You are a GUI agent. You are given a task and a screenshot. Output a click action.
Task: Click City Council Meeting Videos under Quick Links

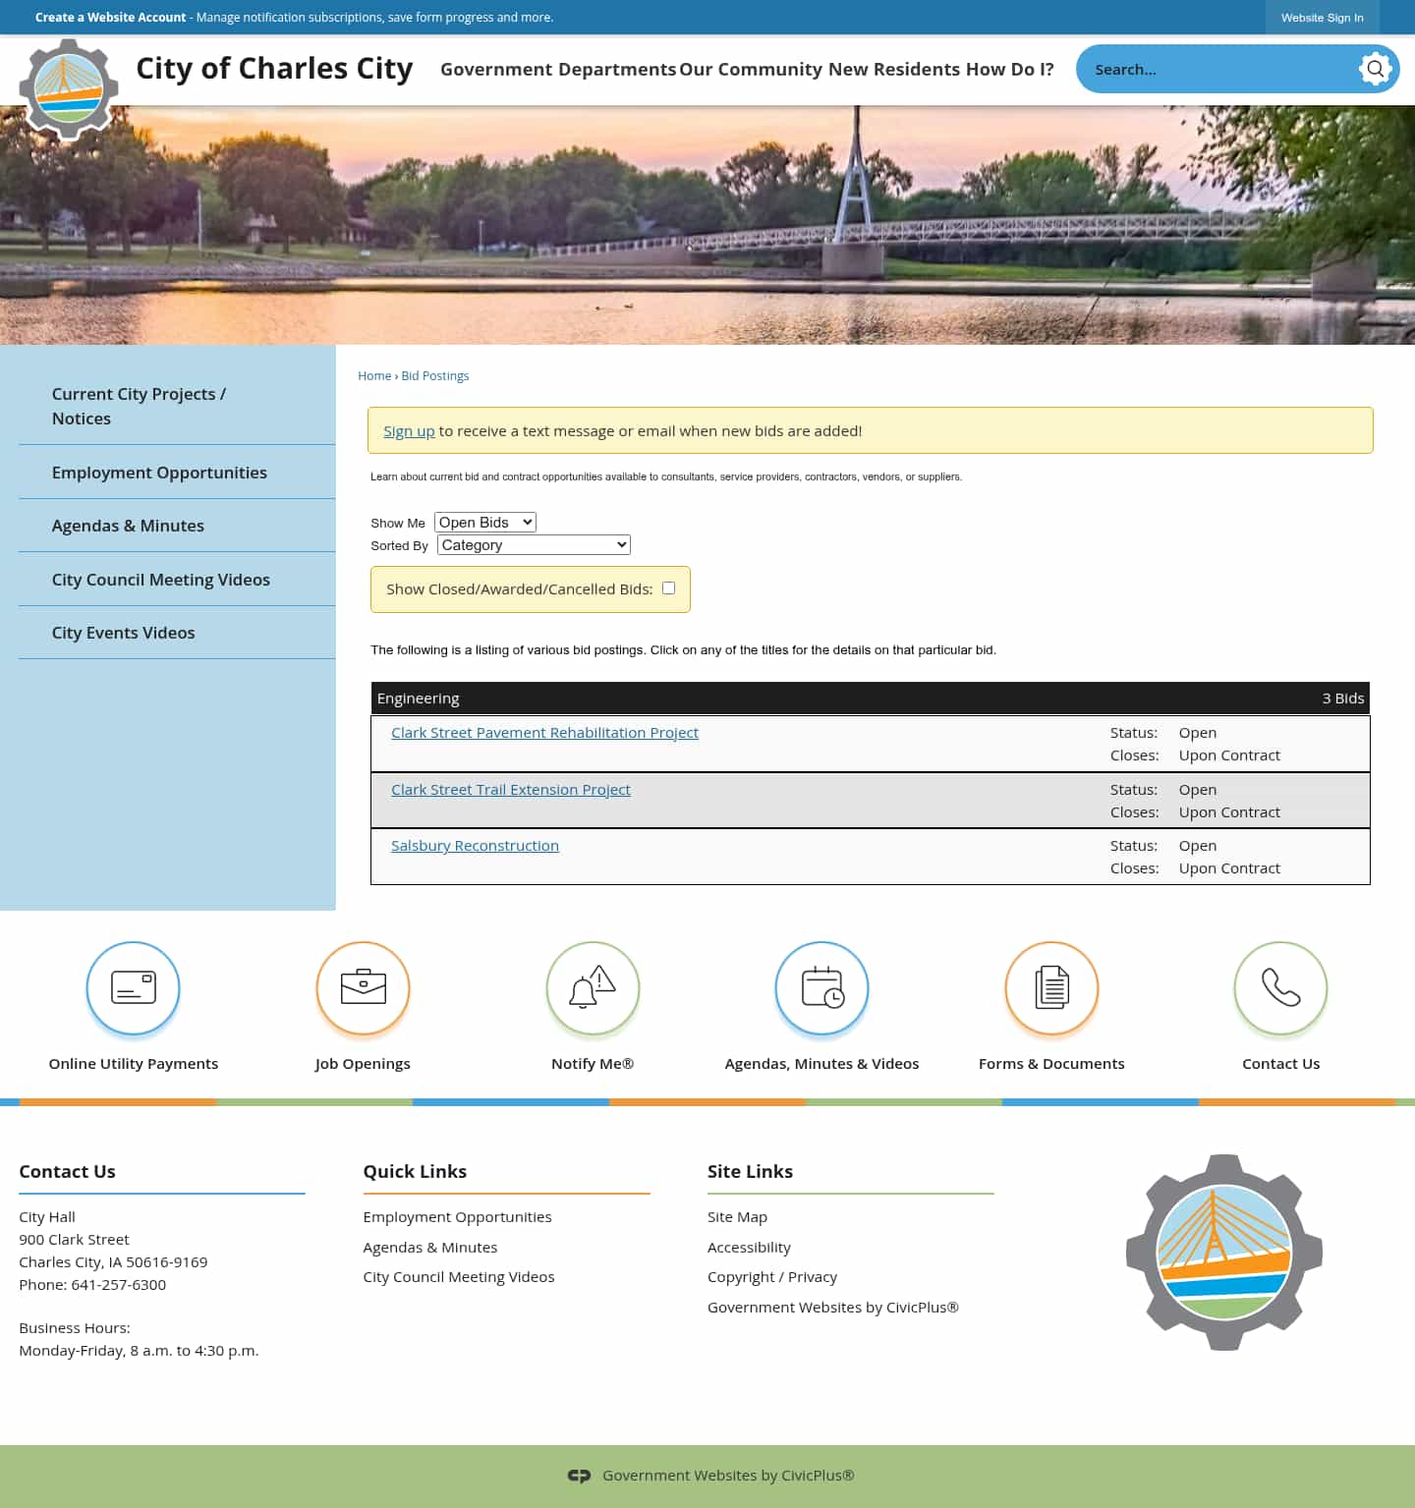point(459,1277)
